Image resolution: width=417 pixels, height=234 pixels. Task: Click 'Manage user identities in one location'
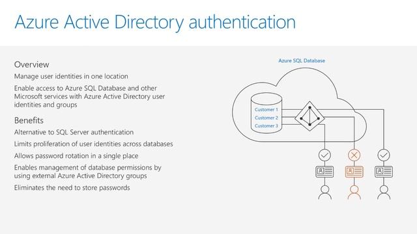point(71,77)
